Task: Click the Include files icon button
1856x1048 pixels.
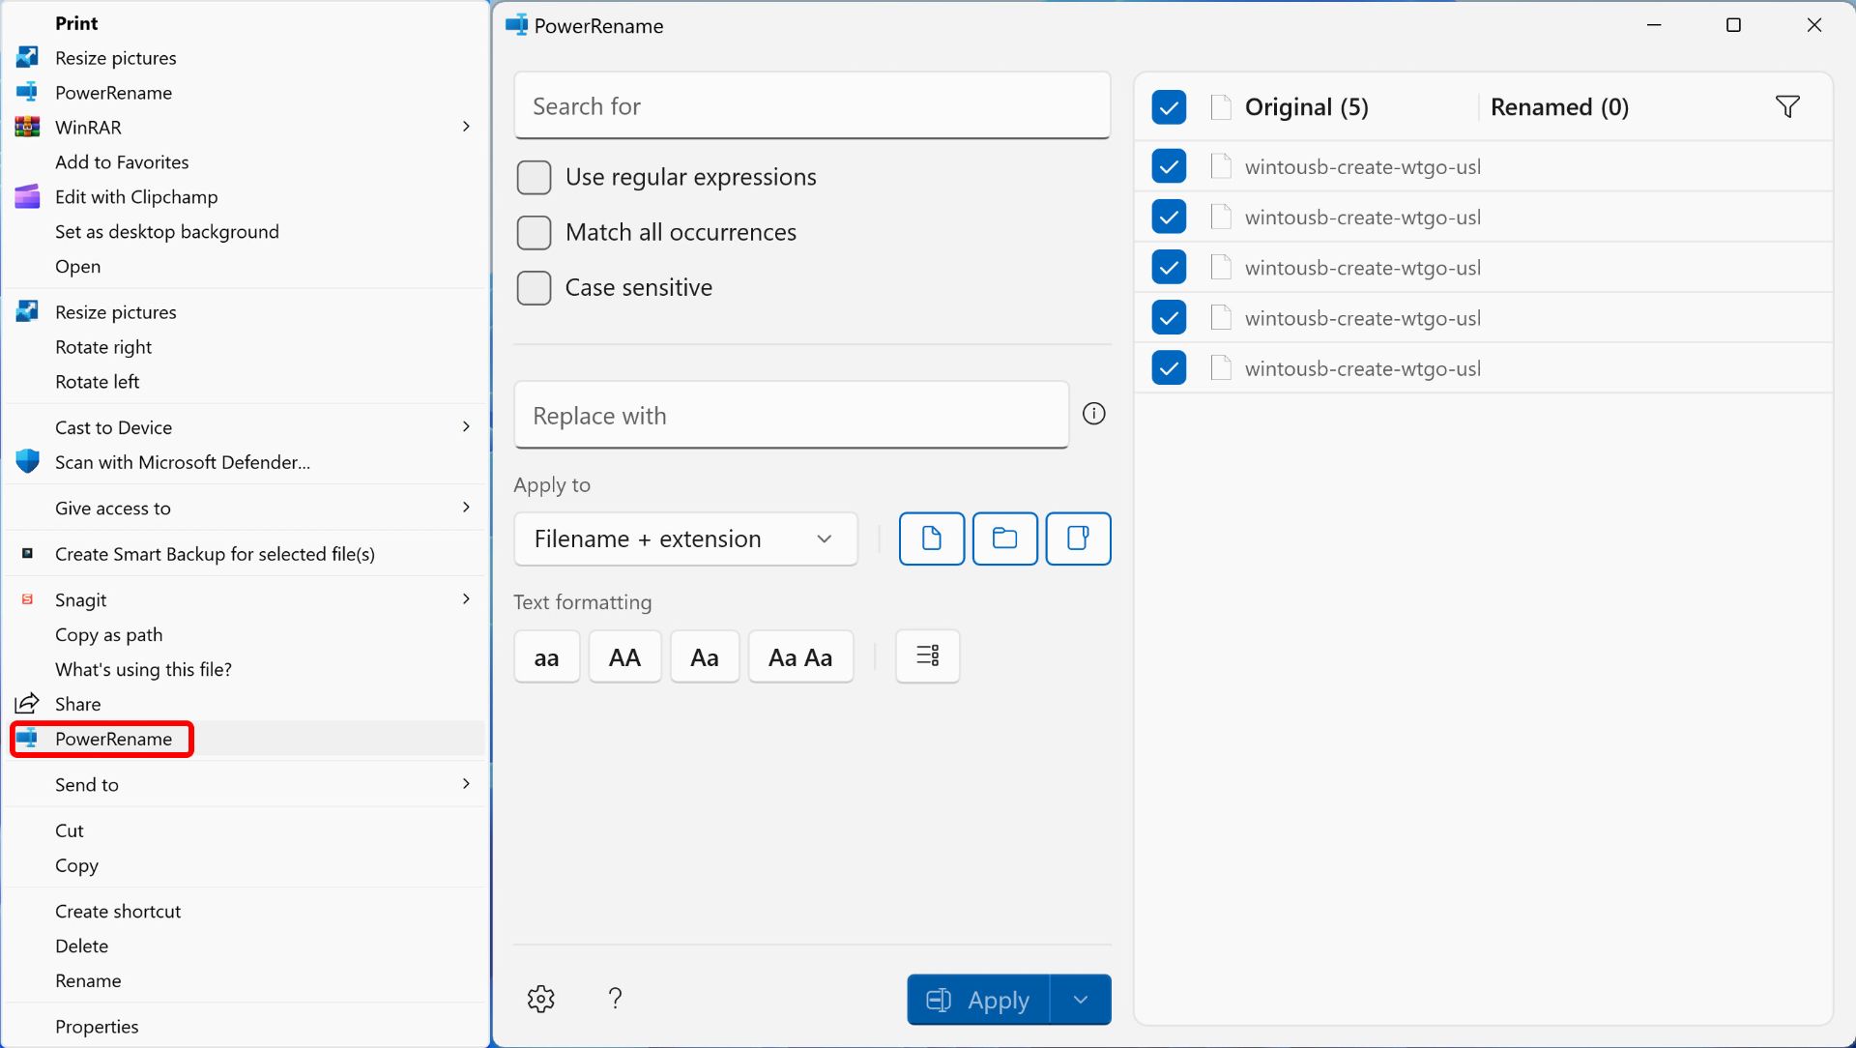Action: (x=931, y=539)
